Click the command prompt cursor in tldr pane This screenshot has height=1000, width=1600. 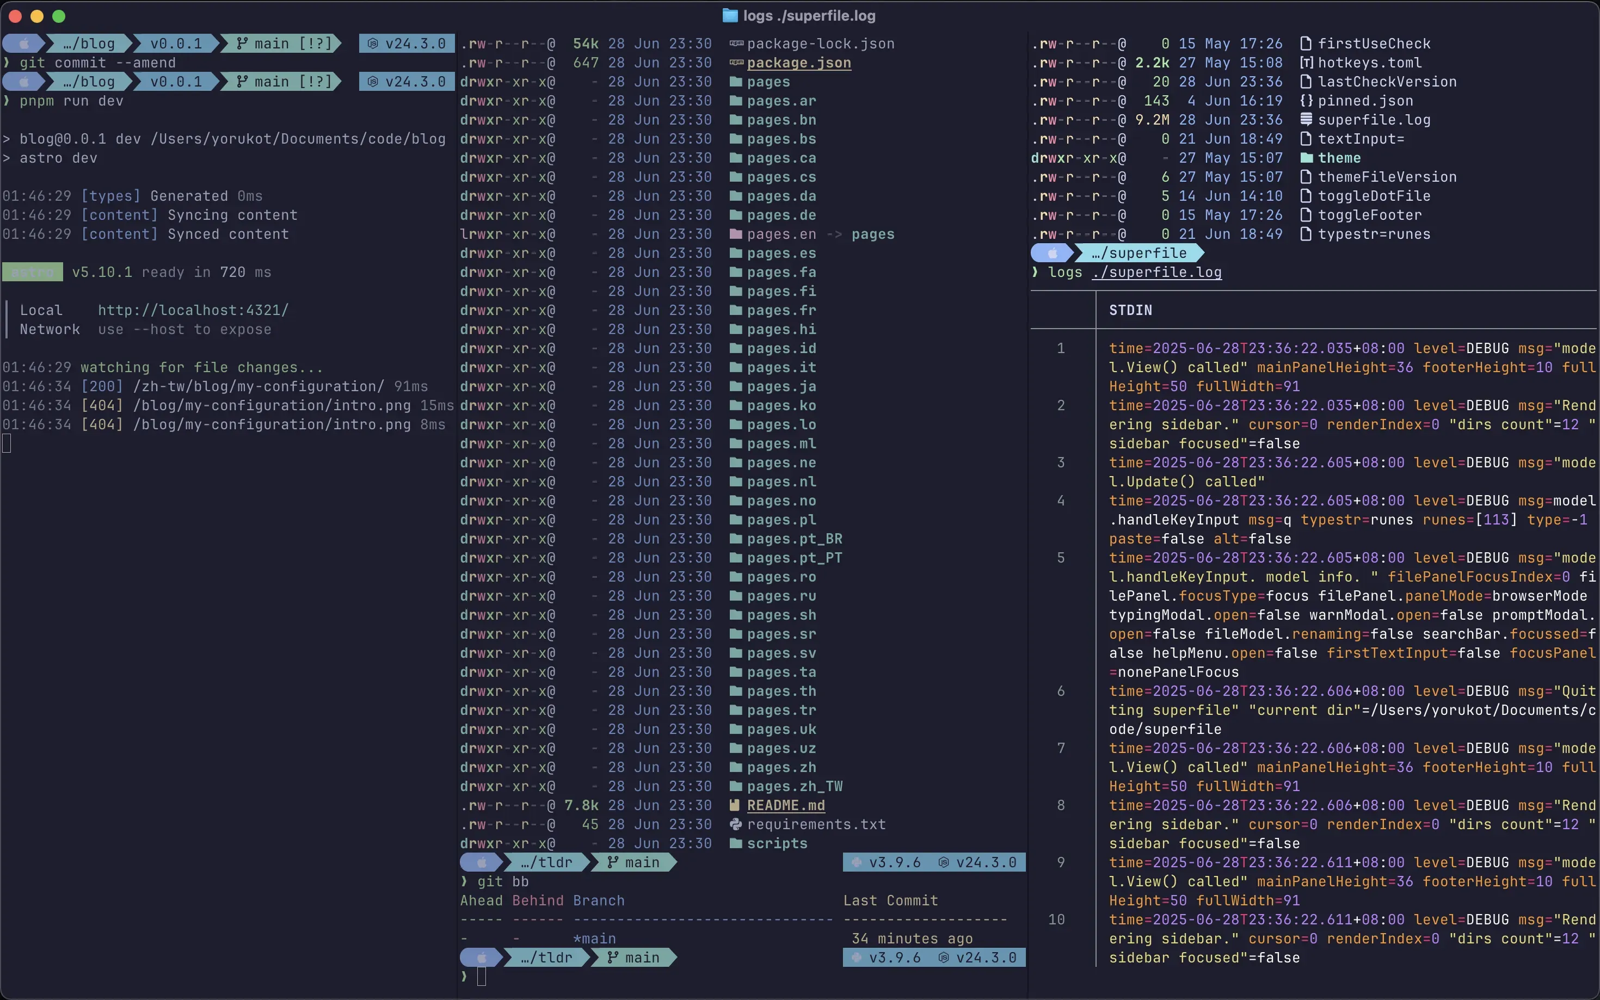click(482, 976)
